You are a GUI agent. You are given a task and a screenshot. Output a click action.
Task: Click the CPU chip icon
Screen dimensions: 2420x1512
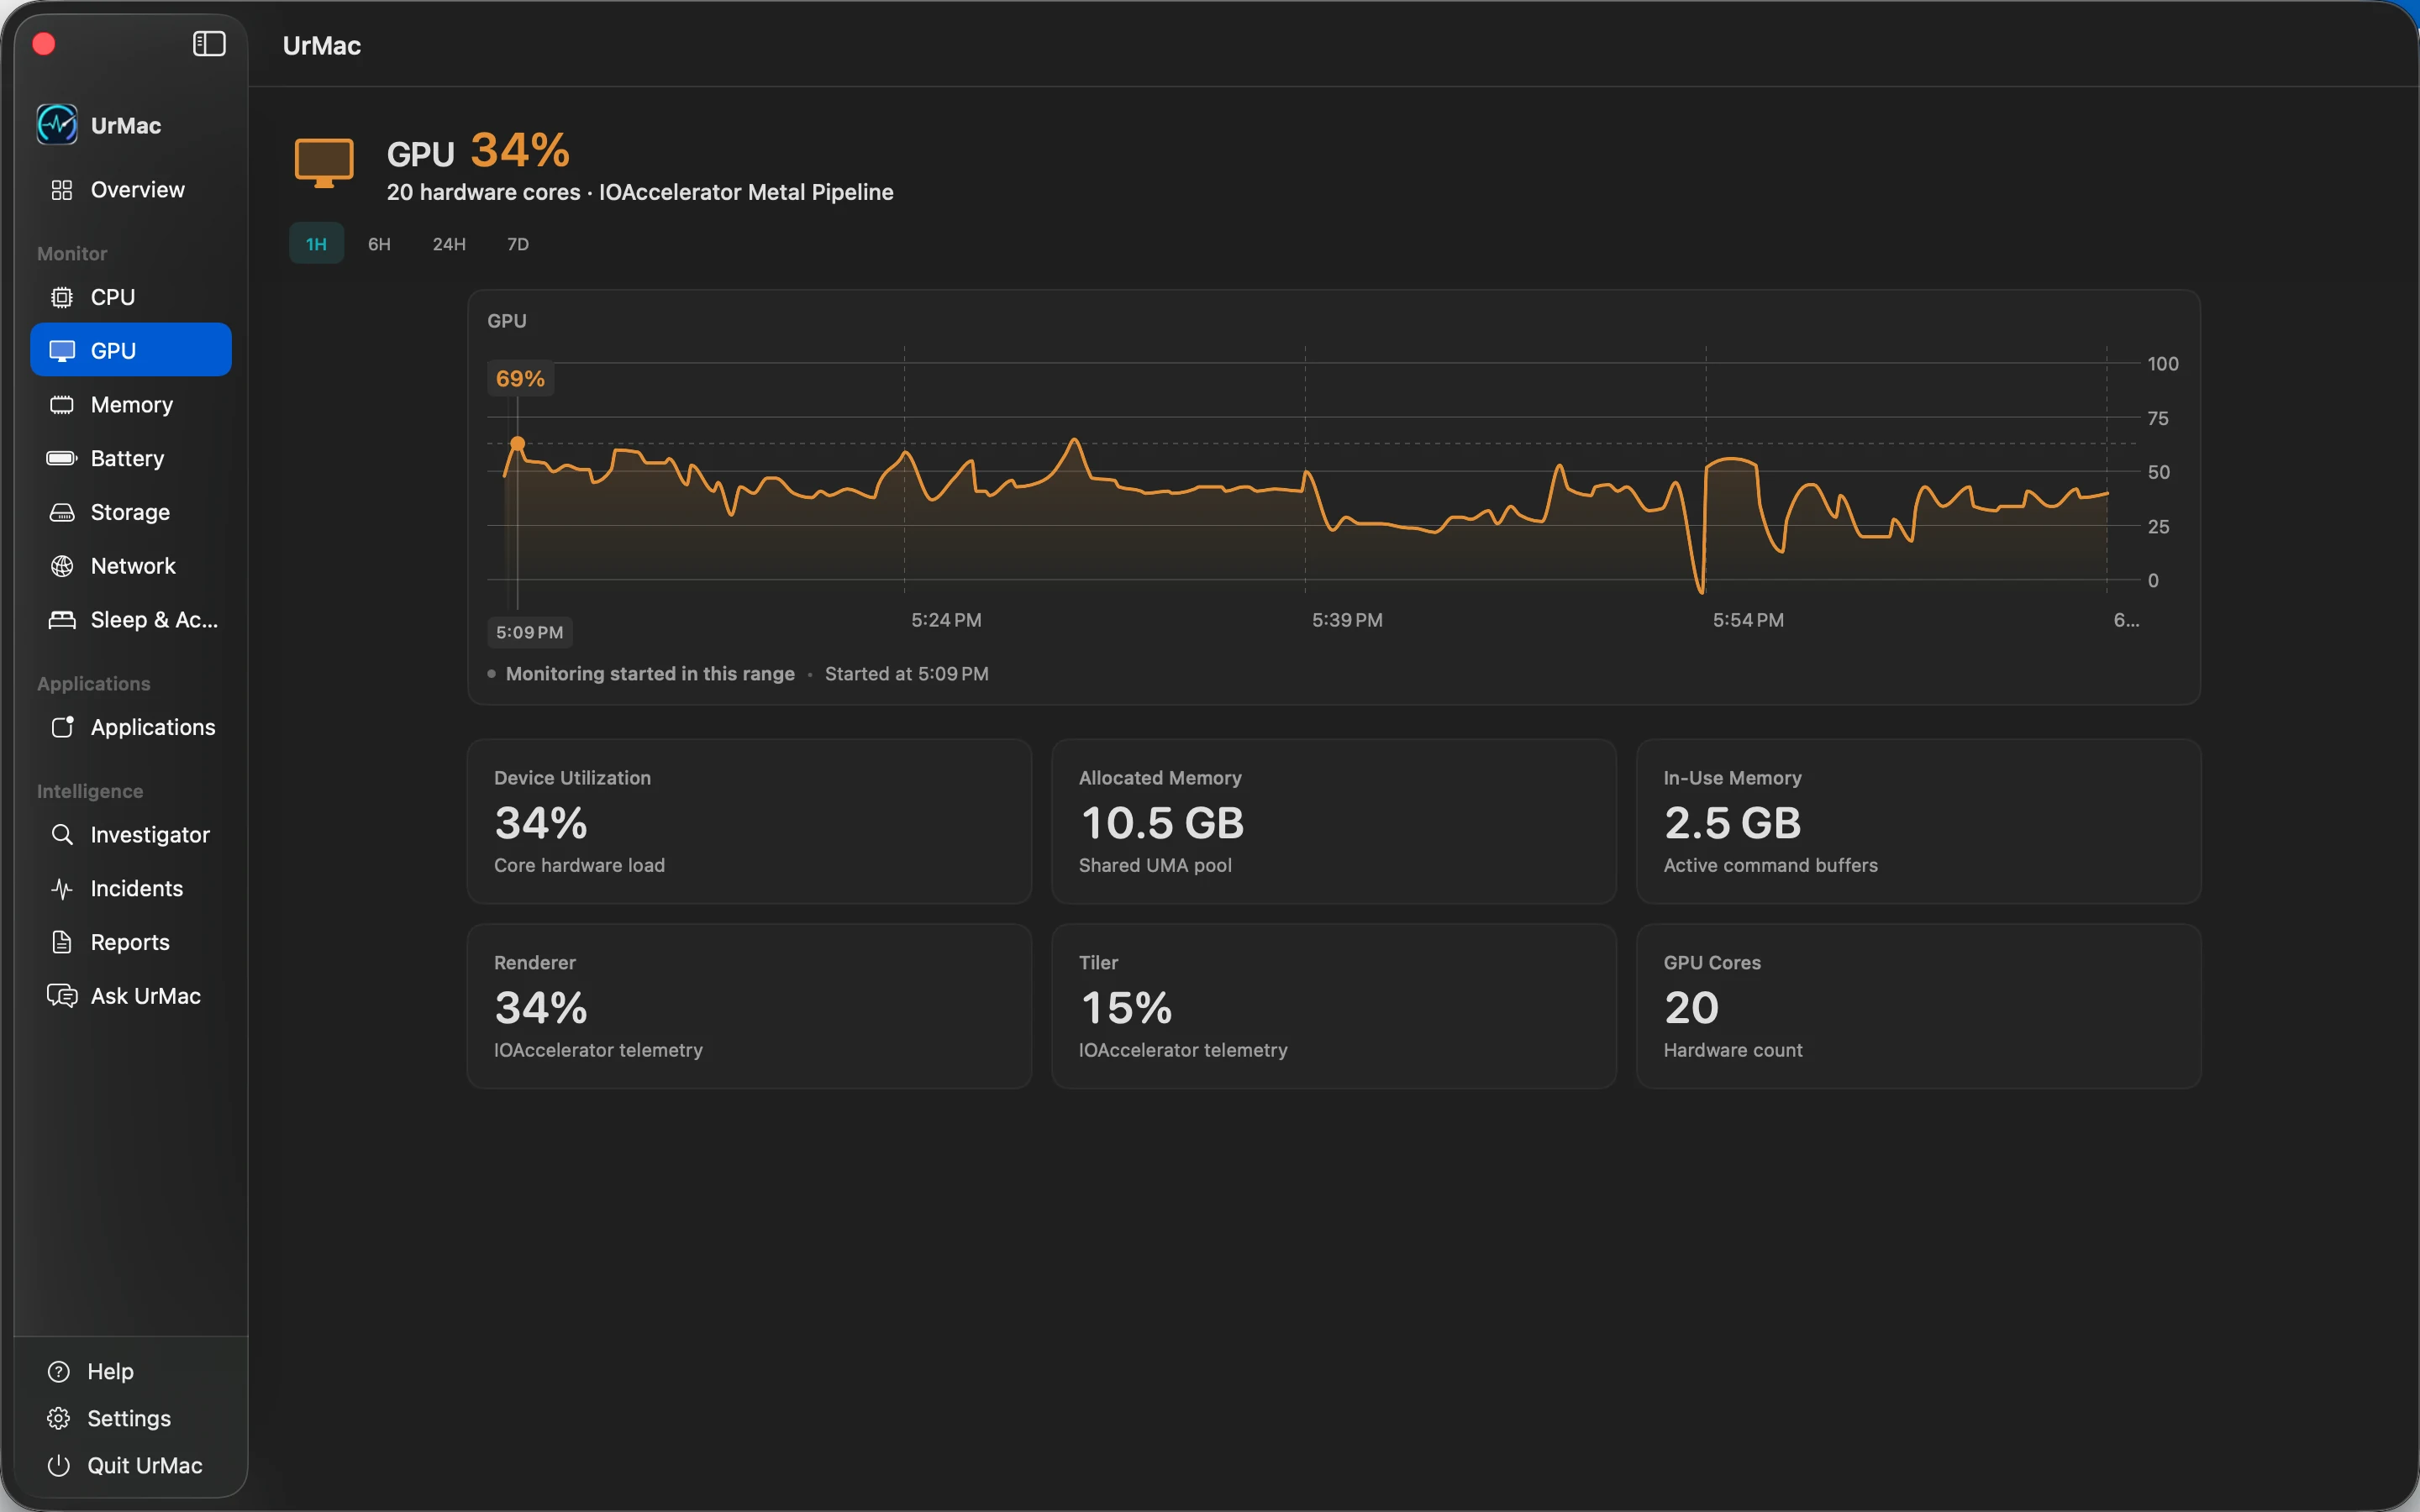[x=62, y=297]
